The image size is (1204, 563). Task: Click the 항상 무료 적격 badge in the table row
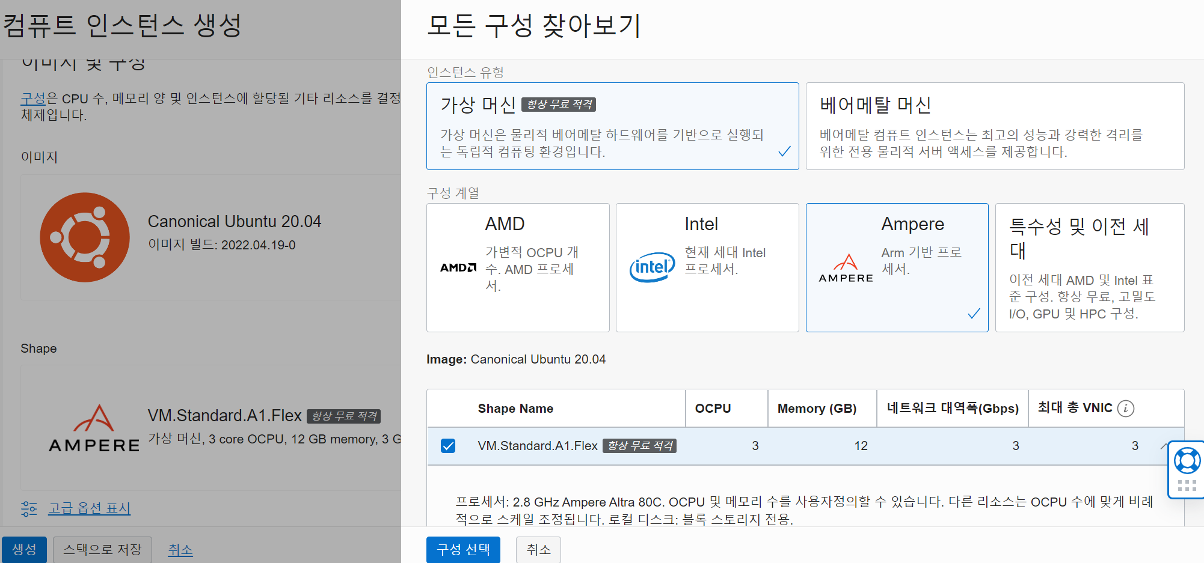(x=640, y=446)
